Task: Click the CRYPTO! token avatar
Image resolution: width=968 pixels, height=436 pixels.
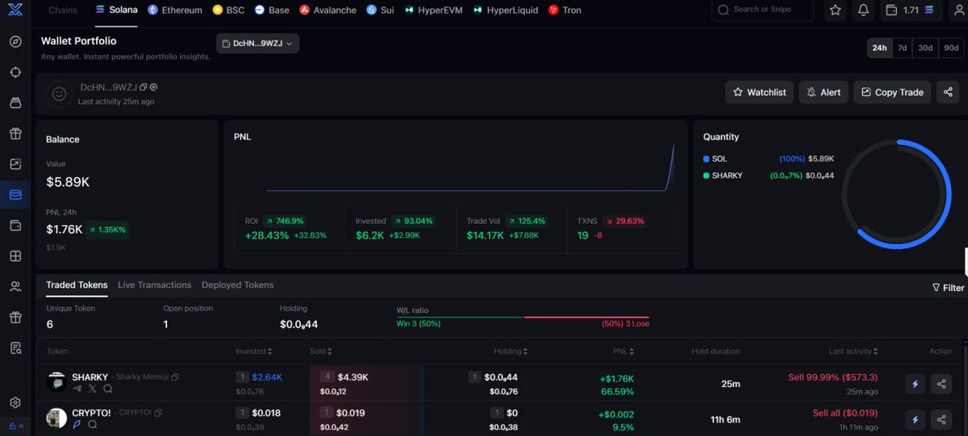Action: (x=56, y=418)
